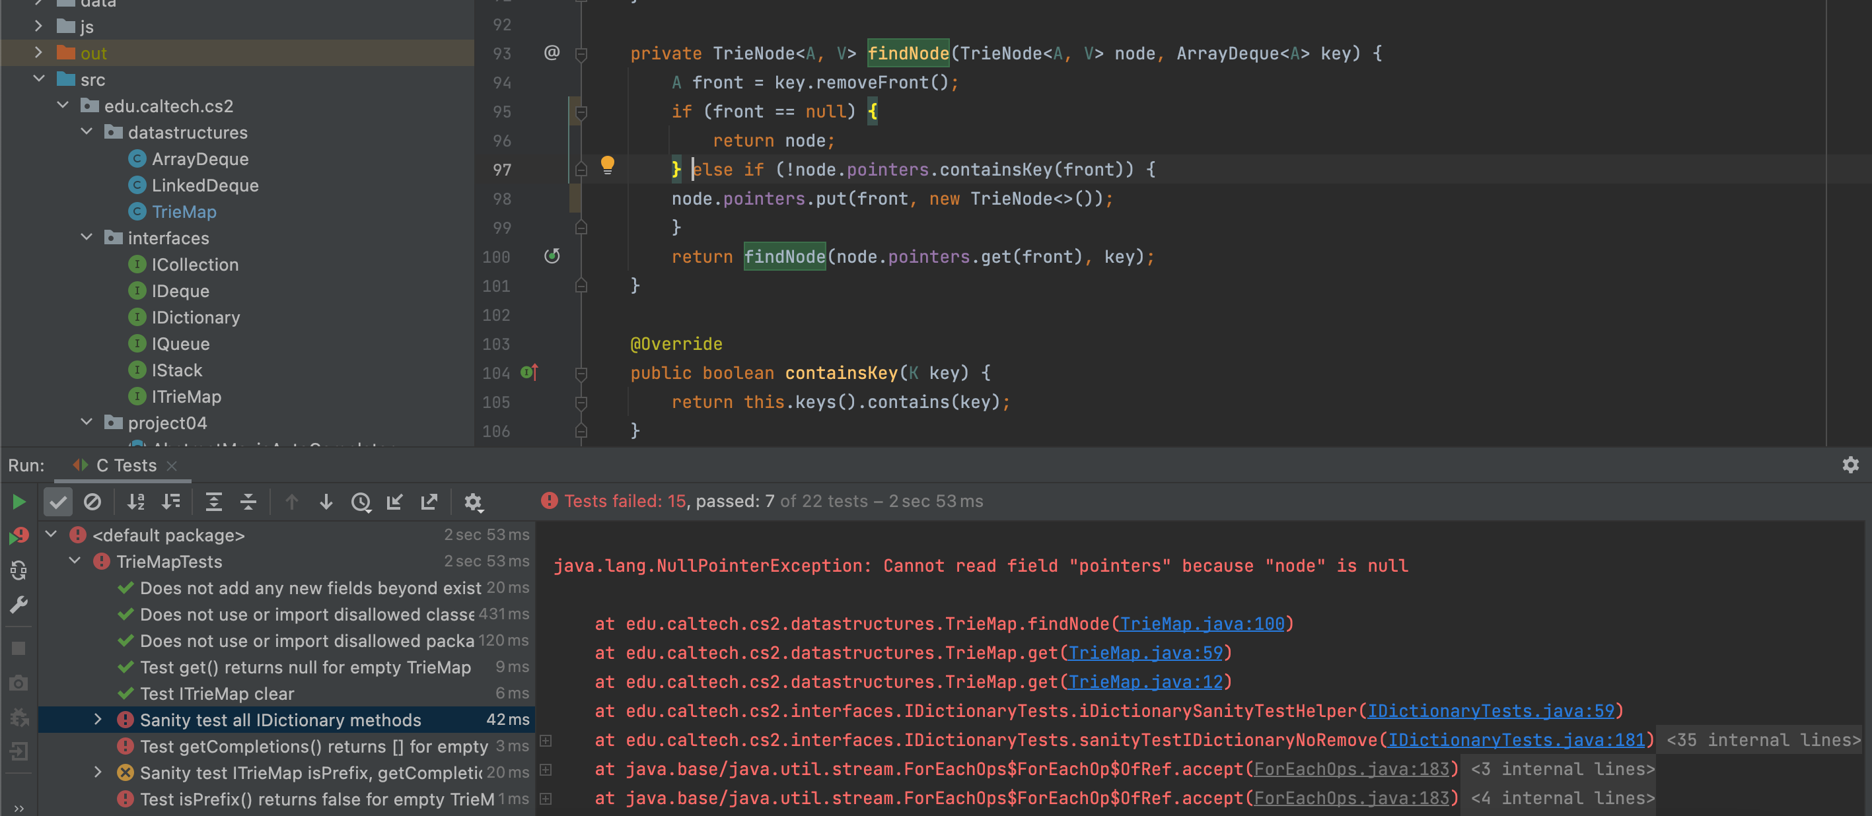
Task: Click Expand All in test toolbar
Action: (x=213, y=502)
